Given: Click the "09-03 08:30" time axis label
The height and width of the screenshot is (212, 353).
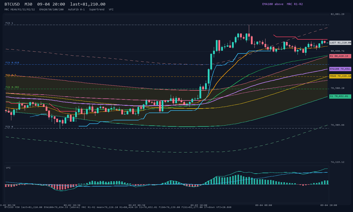Looking at the screenshot, I should [x=137, y=205].
